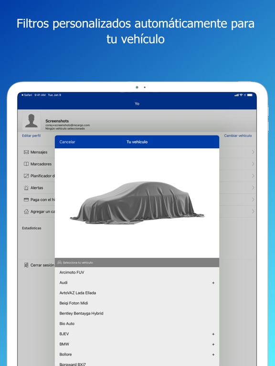
Task: Tap the Alertas siren icon
Action: click(26, 188)
